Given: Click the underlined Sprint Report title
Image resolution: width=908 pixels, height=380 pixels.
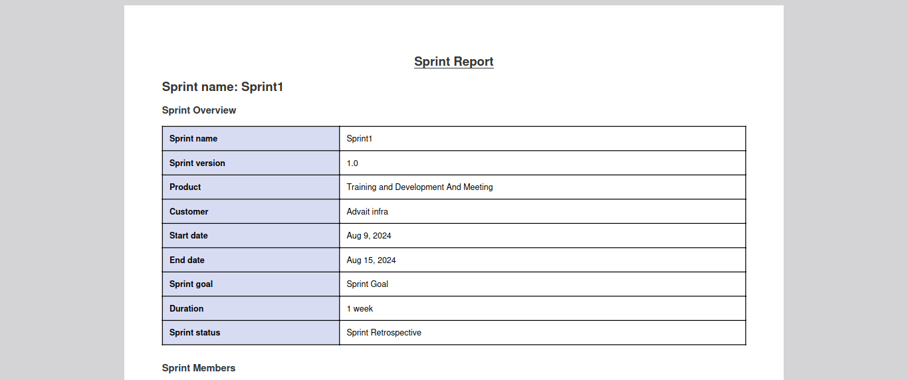Looking at the screenshot, I should [x=453, y=62].
